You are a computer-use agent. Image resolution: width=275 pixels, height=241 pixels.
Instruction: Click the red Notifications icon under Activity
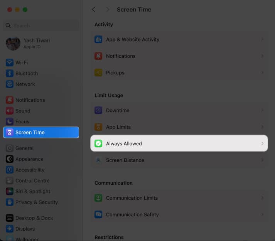pos(98,56)
